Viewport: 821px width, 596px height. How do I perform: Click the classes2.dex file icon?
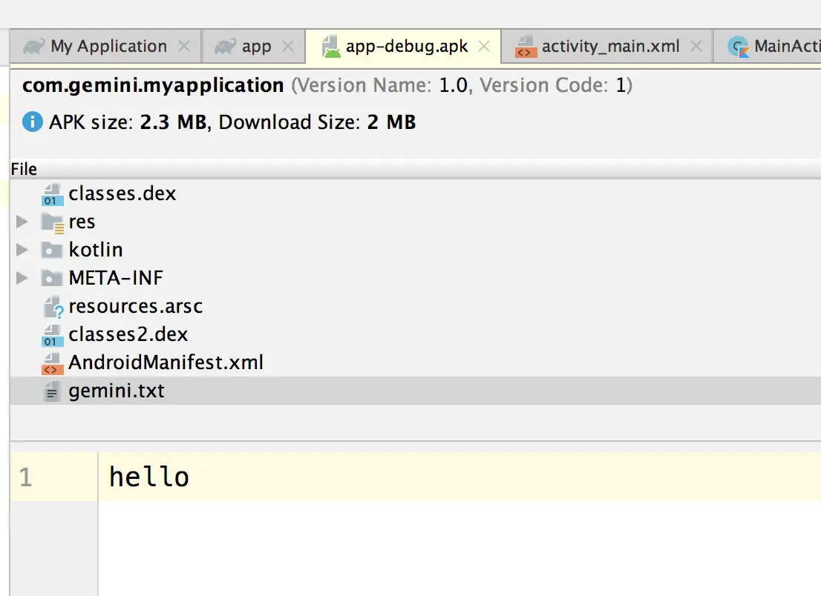(52, 335)
